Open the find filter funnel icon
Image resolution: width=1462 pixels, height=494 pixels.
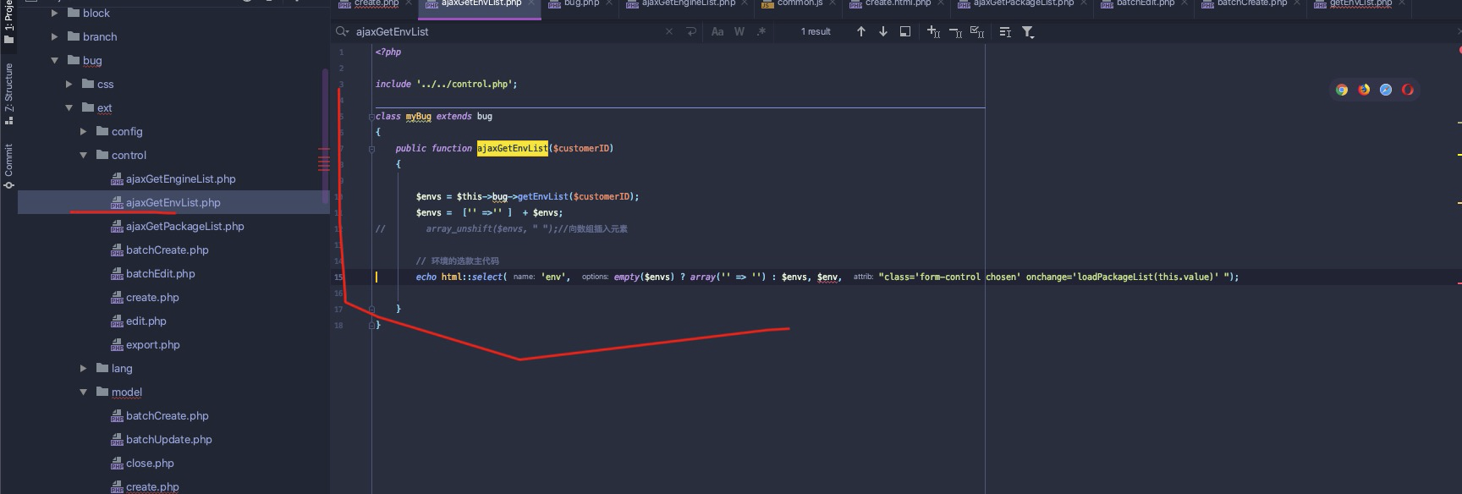click(1028, 31)
